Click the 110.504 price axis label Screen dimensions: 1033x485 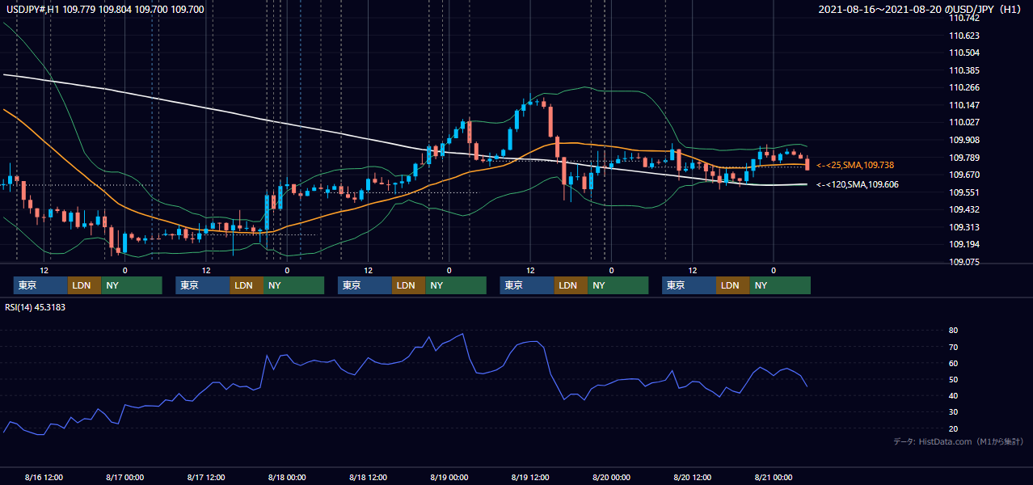pos(964,53)
